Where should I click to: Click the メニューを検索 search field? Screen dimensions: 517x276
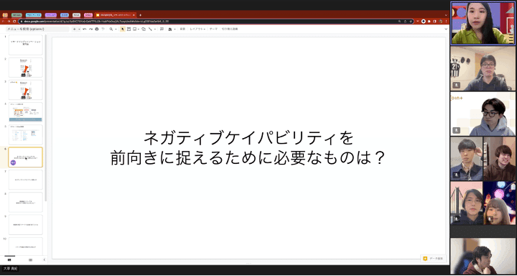click(37, 29)
